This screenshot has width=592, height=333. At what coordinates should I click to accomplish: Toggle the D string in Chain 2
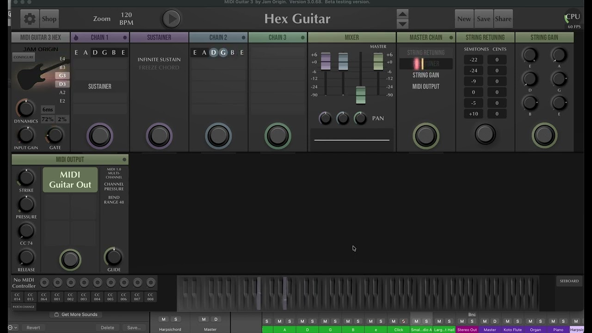(213, 53)
